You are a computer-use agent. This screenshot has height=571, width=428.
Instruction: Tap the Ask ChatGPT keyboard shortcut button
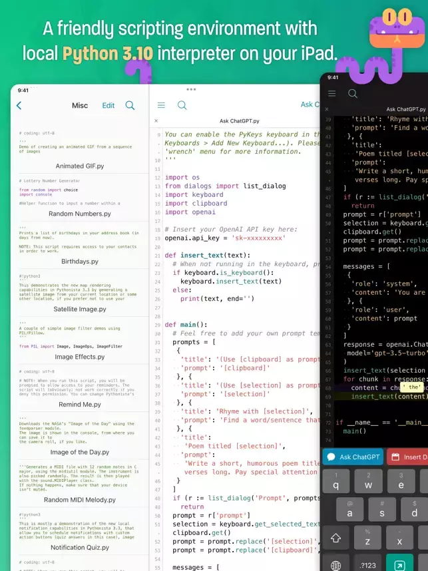(x=353, y=457)
